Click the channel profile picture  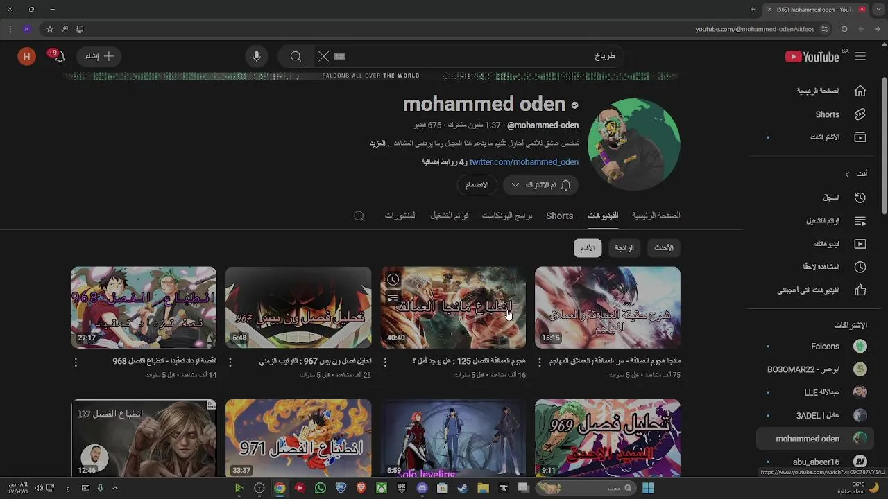[633, 144]
